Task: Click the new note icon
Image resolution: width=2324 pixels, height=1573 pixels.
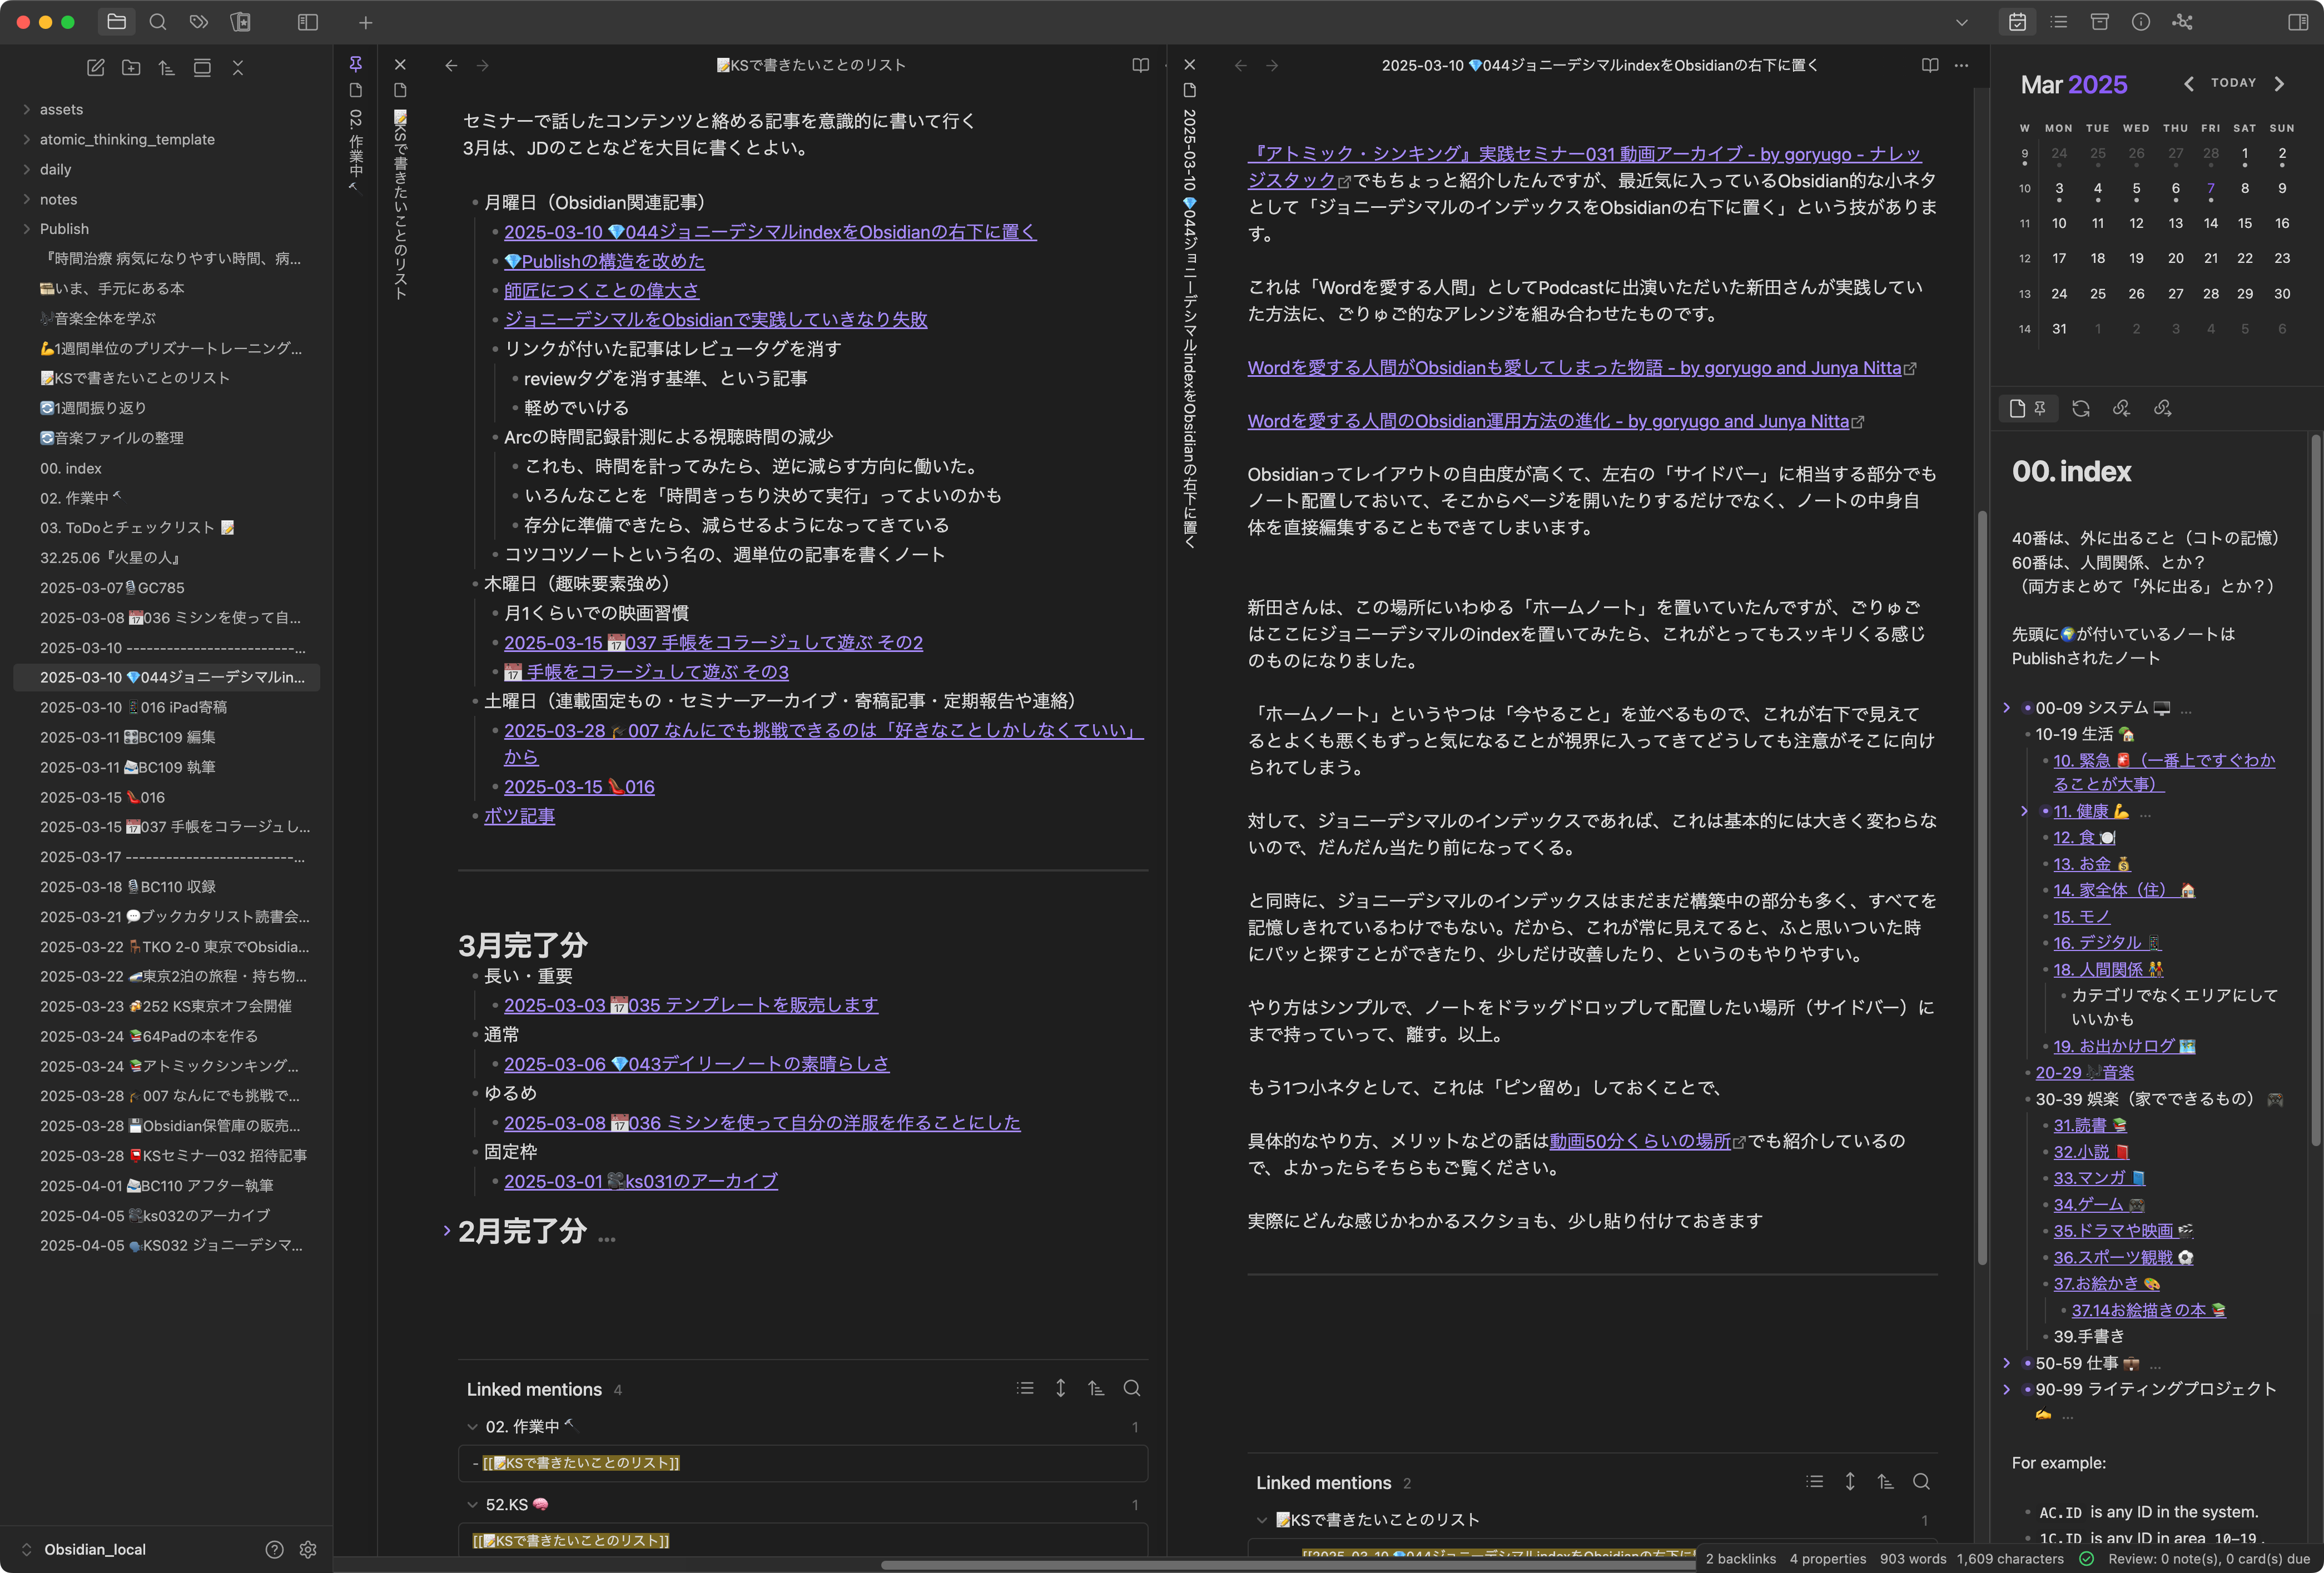Action: [96, 68]
